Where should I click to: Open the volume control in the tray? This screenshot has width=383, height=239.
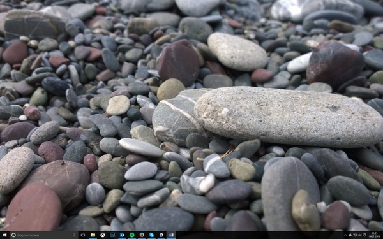360,235
